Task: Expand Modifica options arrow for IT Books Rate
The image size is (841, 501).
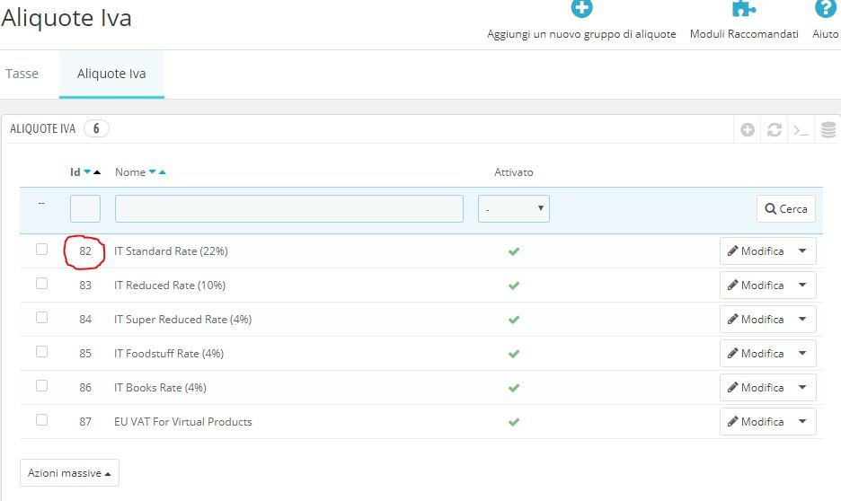Action: [x=803, y=388]
